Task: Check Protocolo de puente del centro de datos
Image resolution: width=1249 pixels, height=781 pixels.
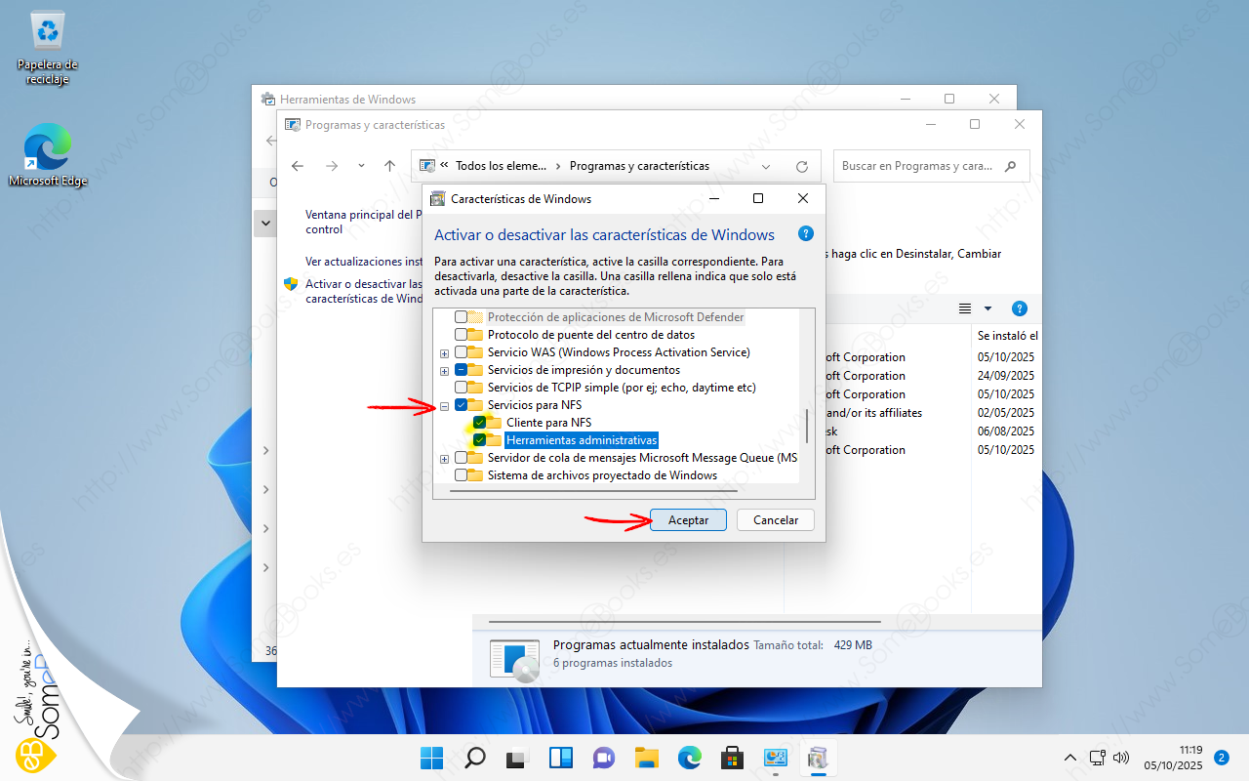Action: pyautogui.click(x=462, y=335)
